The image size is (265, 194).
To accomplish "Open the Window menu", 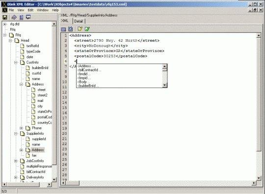I will pos(43,10).
